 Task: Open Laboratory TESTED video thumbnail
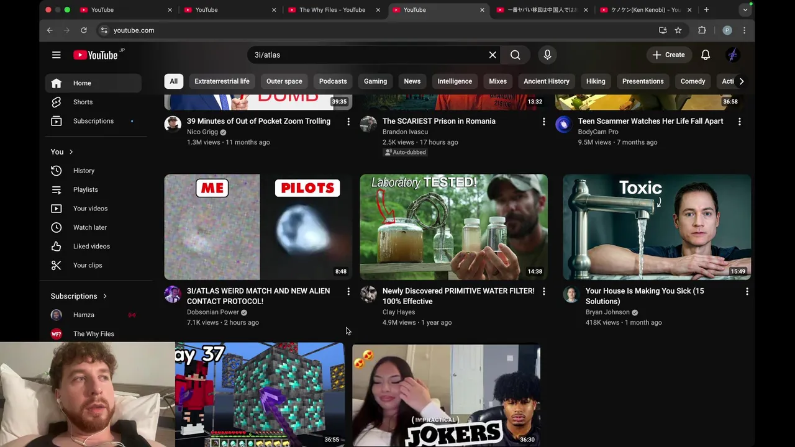(453, 227)
